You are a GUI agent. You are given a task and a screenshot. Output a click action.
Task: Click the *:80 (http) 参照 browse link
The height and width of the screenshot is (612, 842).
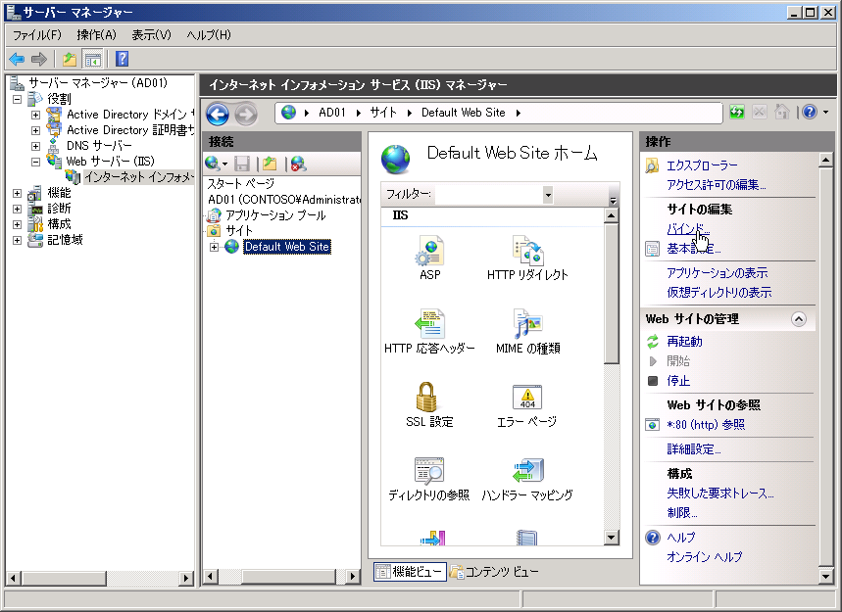[706, 425]
